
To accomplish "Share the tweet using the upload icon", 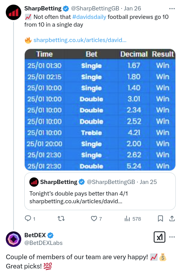I will coord(172,218).
